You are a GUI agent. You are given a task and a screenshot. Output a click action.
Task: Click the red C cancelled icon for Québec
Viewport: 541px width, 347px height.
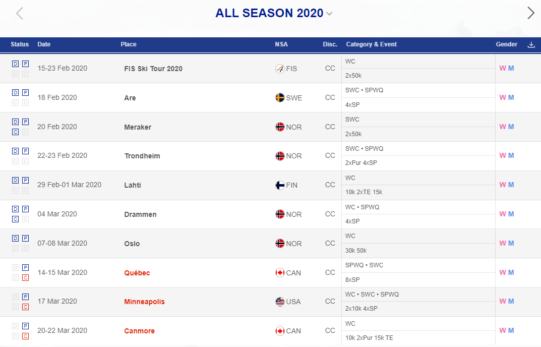pos(26,277)
